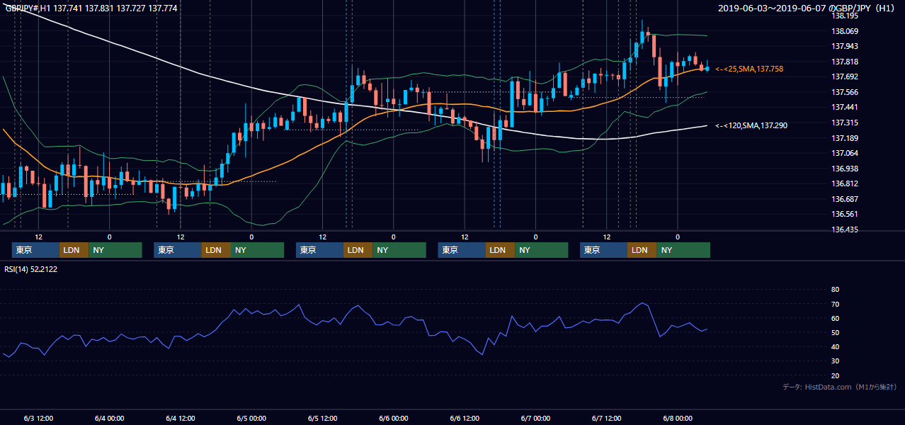Click price axis value 137.943
The height and width of the screenshot is (425, 905).
(x=845, y=46)
